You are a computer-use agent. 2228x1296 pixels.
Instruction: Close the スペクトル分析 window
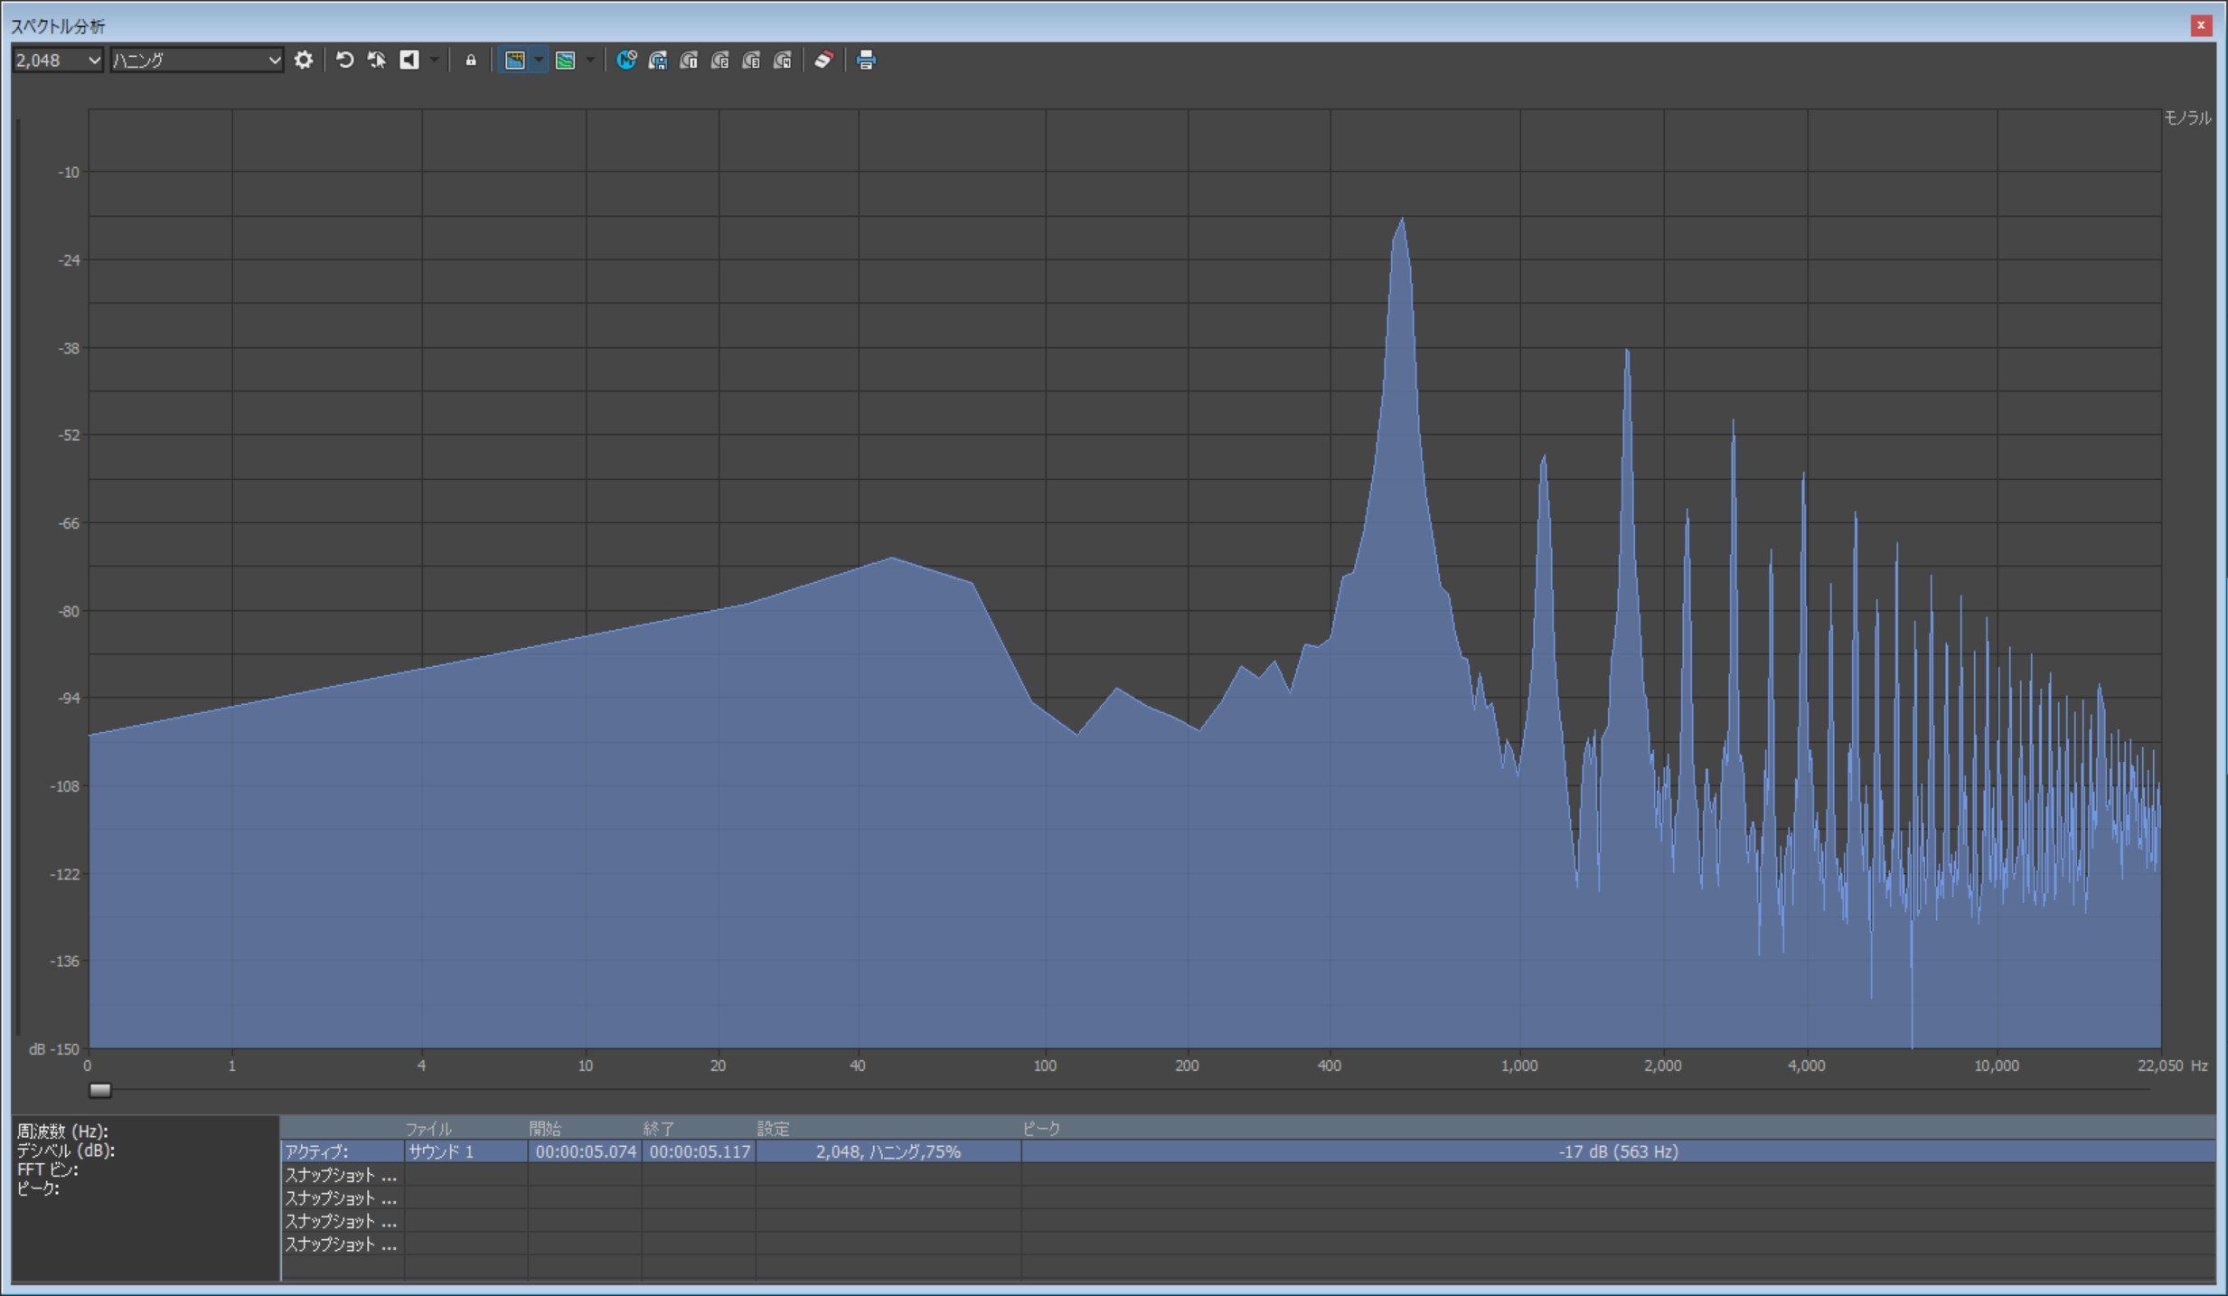tap(2201, 25)
